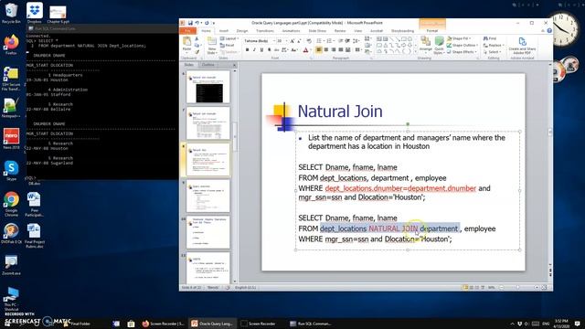
Task: Click the font color icon
Action: coord(305,49)
